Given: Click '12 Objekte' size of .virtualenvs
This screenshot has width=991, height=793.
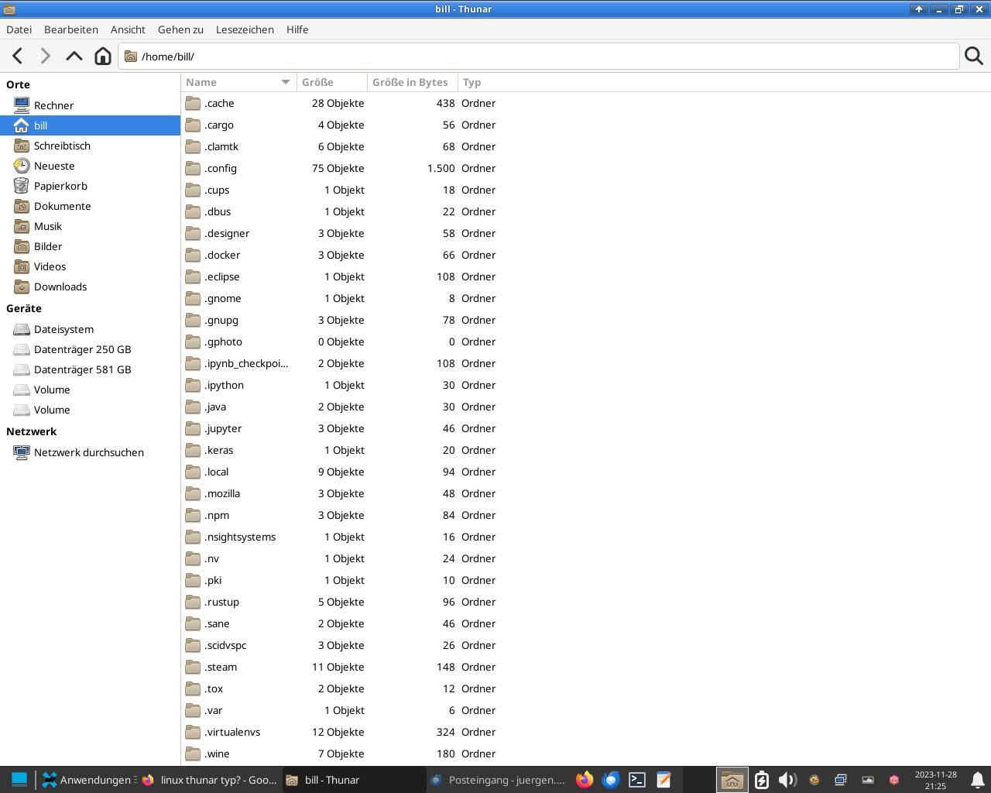Looking at the screenshot, I should point(338,732).
